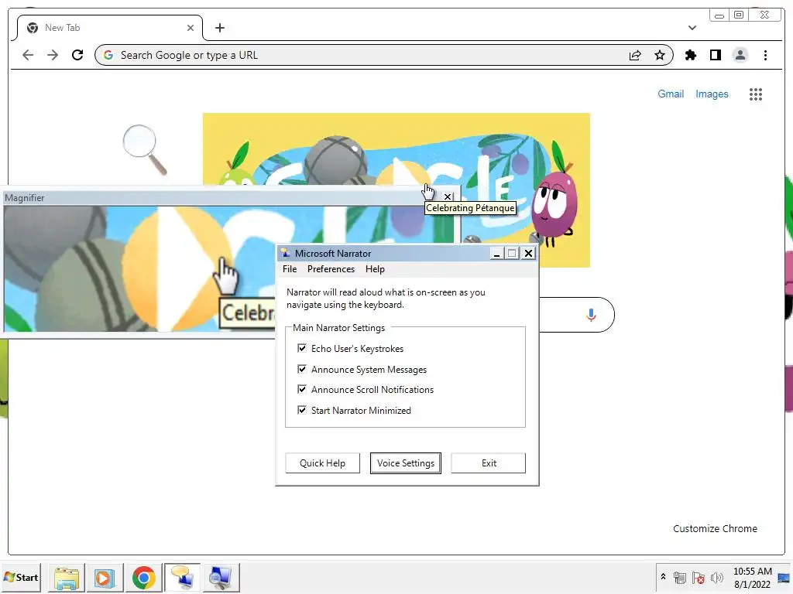
Task: Click the magnifying glass icon beside doodle
Action: 145,149
